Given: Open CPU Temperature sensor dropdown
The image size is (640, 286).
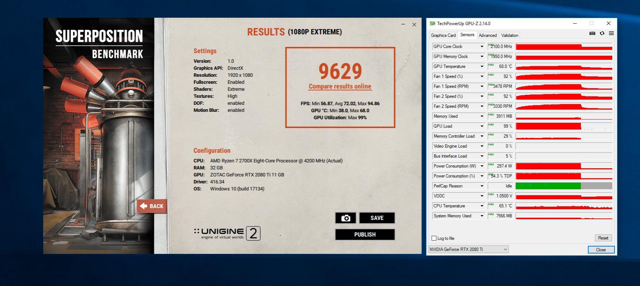Looking at the screenshot, I should (482, 206).
